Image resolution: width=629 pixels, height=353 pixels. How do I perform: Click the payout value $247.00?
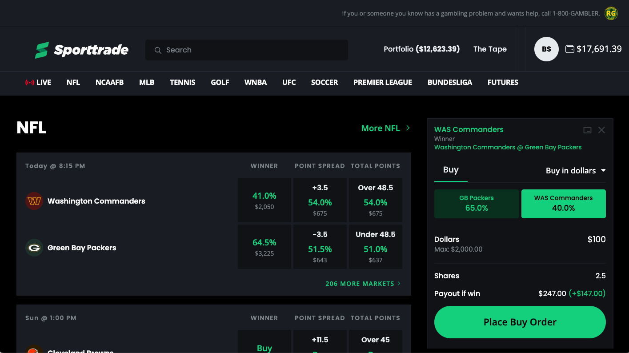tap(552, 293)
